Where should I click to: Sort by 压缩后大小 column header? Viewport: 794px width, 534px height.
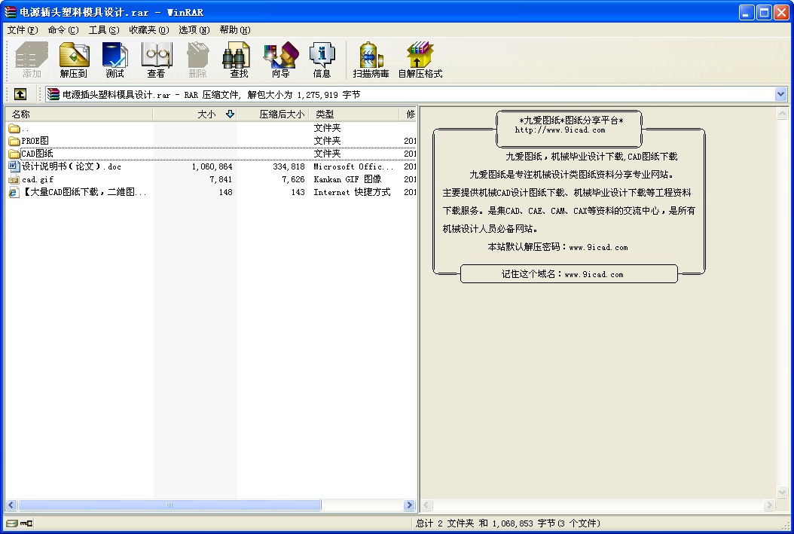[273, 114]
